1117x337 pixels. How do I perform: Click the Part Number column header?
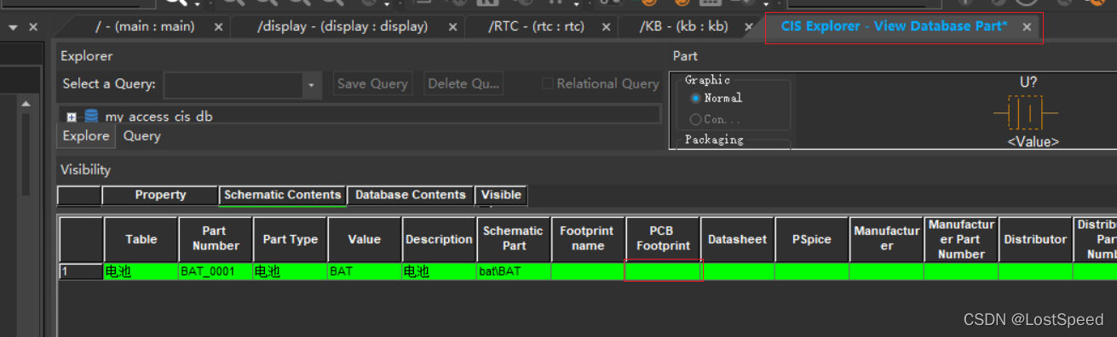click(216, 239)
